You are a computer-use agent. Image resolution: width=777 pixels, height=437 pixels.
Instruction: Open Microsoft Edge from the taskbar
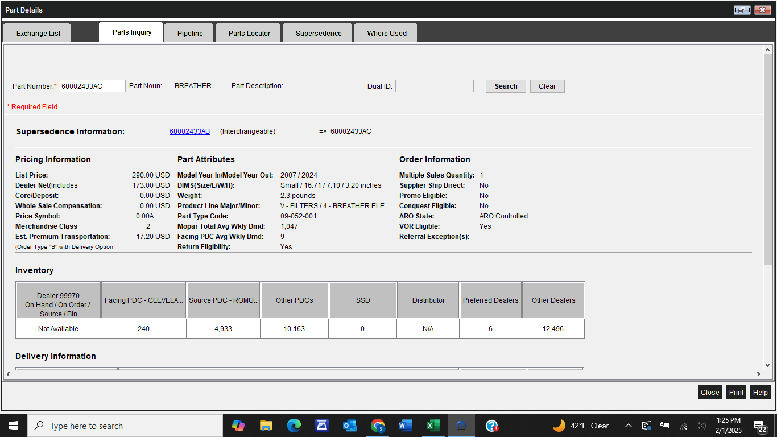(x=294, y=426)
